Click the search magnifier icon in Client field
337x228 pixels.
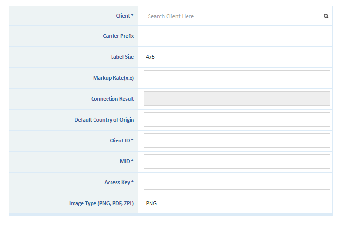(x=326, y=16)
